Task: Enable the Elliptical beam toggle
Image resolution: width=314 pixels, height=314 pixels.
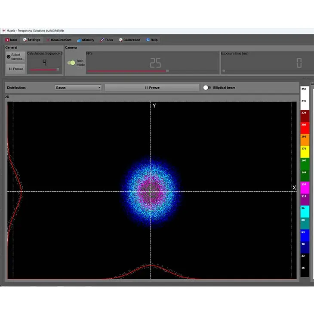Action: point(207,88)
